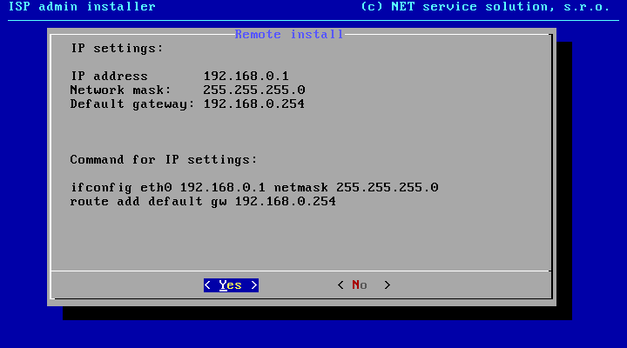
Task: Select the 'Remote install' dialog title
Action: (x=289, y=34)
